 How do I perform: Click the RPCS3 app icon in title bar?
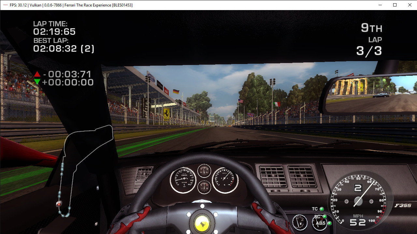coord(5,5)
